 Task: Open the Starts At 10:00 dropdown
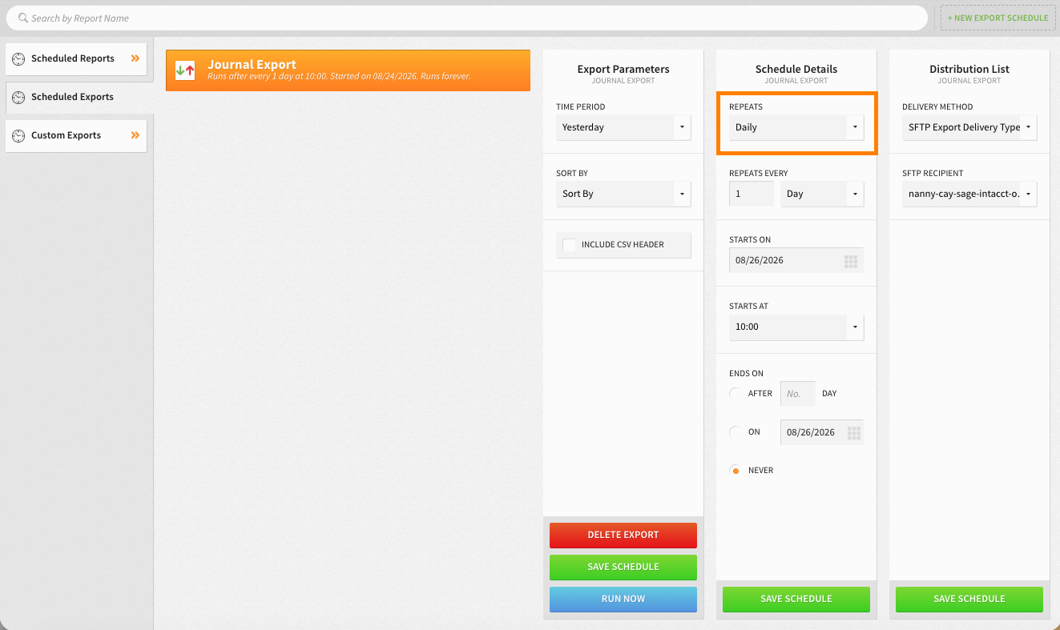point(796,327)
